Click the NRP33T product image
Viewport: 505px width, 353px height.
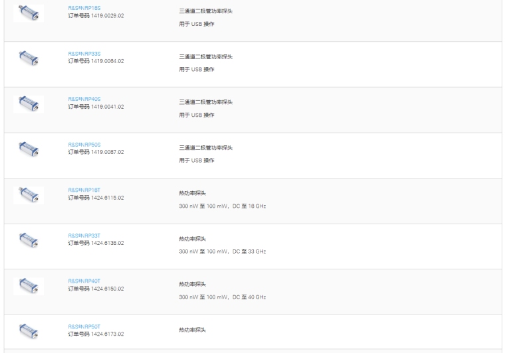tap(28, 240)
